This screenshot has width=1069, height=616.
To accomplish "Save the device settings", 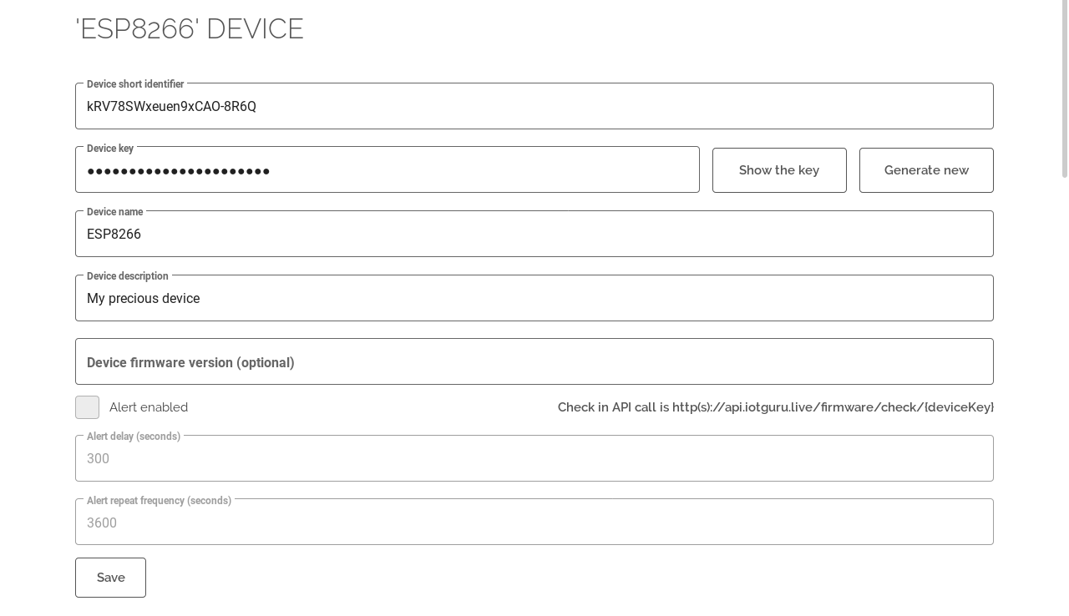I will 110,578.
